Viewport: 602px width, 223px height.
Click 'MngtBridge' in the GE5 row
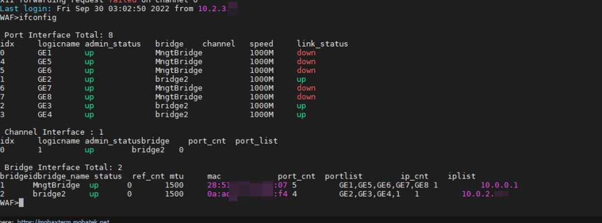click(x=178, y=61)
